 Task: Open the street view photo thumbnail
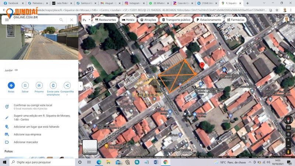pos(39,42)
